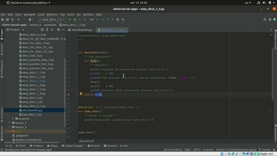
Task: Open Git history clock icon
Action: pos(118,19)
